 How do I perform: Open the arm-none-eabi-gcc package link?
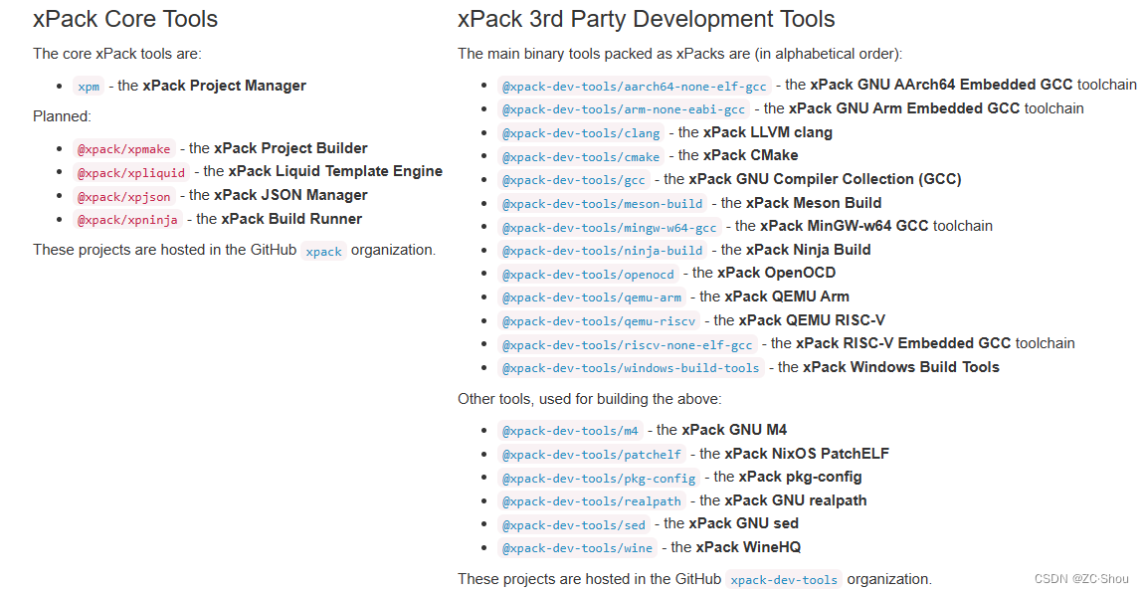coord(624,109)
